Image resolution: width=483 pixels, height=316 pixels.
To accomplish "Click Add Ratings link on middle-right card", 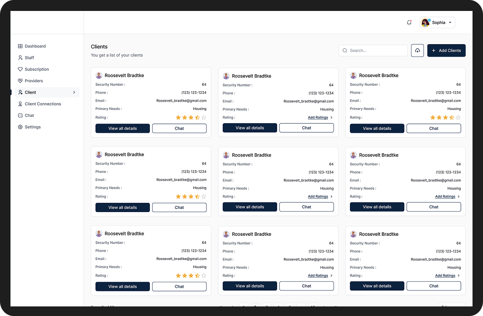I will click(445, 197).
